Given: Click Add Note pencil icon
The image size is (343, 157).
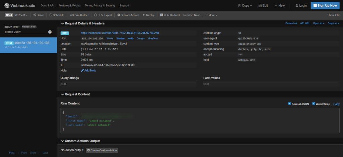Looking at the screenshot, I should point(82,71).
